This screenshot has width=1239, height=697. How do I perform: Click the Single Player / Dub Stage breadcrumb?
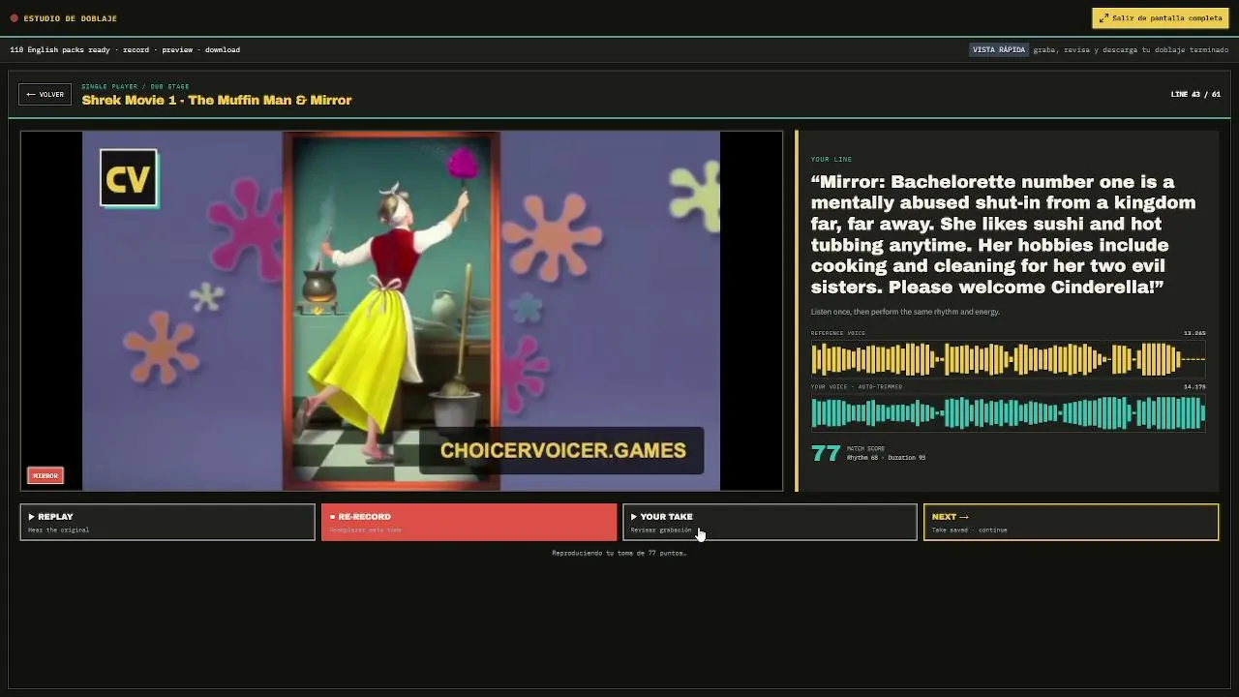coord(136,86)
